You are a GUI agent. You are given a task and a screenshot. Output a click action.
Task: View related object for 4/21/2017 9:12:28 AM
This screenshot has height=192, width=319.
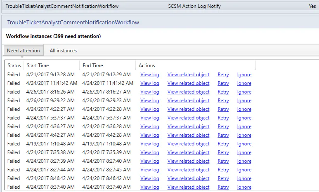[189, 75]
